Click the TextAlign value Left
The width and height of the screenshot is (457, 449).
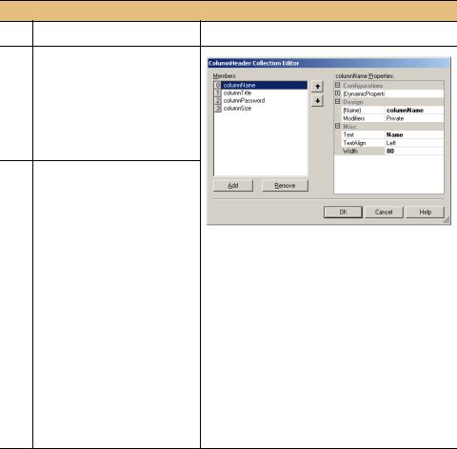(x=414, y=143)
